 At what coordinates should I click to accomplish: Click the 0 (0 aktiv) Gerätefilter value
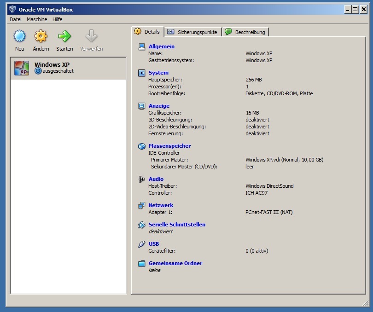256,251
